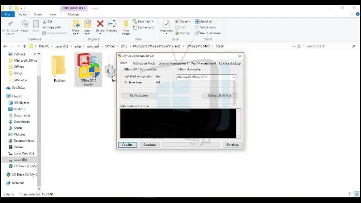Switch to the Share ribbon tab
Screen dimensions: 361x203
coord(38,15)
